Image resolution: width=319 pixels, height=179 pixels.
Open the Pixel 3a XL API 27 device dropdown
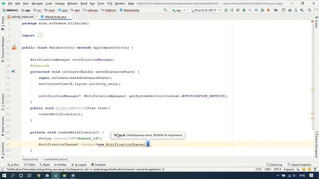205,10
